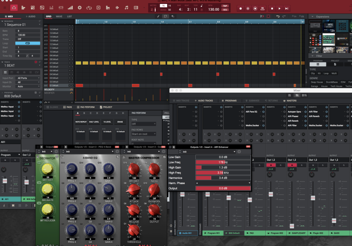The image size is (352, 246).
Task: Click the PAD PERFORM button
Action: coord(86,107)
